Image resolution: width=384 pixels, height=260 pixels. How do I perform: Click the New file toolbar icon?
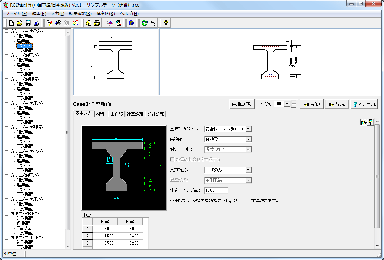[x=11, y=23]
